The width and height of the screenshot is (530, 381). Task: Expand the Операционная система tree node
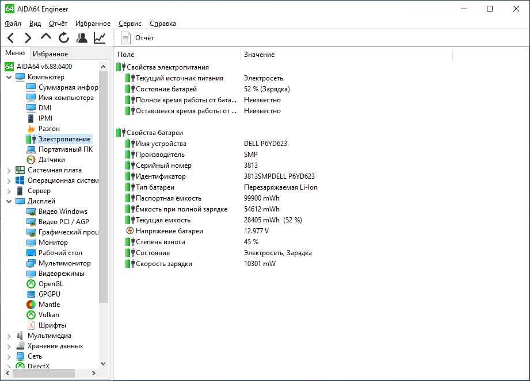pyautogui.click(x=9, y=181)
